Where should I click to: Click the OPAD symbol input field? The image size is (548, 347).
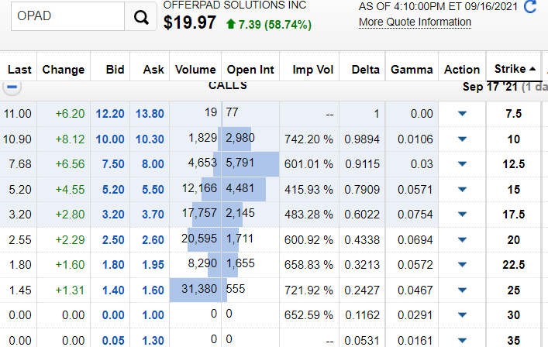[67, 16]
